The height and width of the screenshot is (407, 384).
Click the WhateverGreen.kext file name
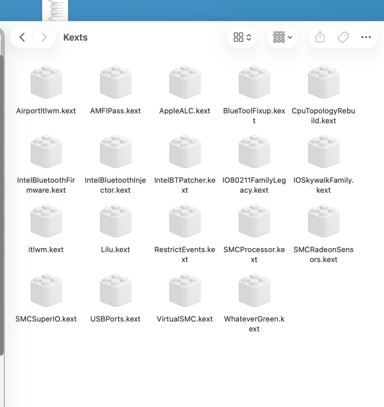pyautogui.click(x=254, y=324)
